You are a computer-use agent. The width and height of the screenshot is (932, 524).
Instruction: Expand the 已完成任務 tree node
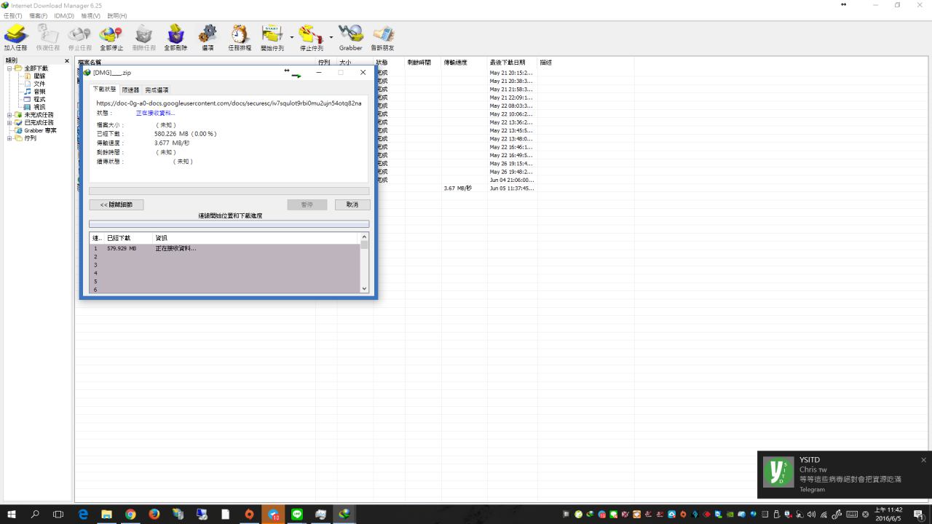coord(10,123)
